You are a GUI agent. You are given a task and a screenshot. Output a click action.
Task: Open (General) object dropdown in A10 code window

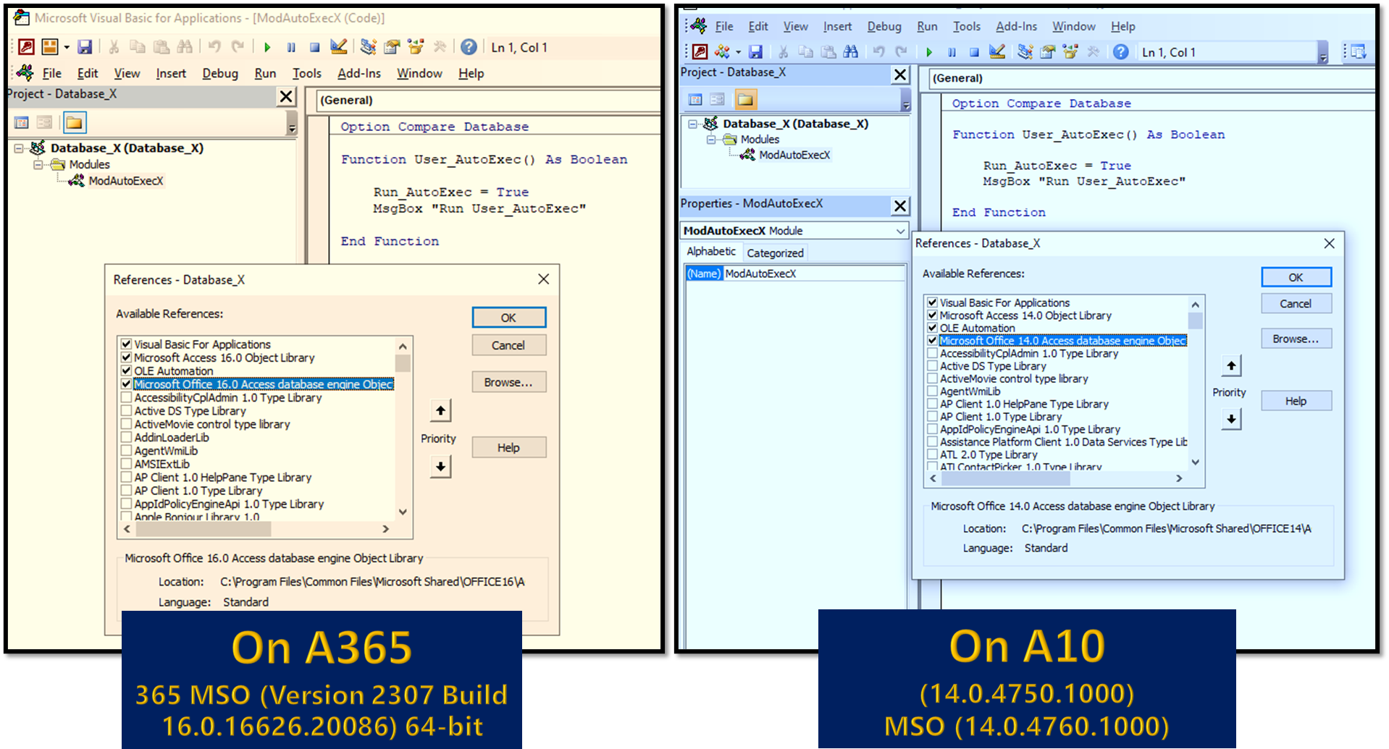pos(1151,78)
